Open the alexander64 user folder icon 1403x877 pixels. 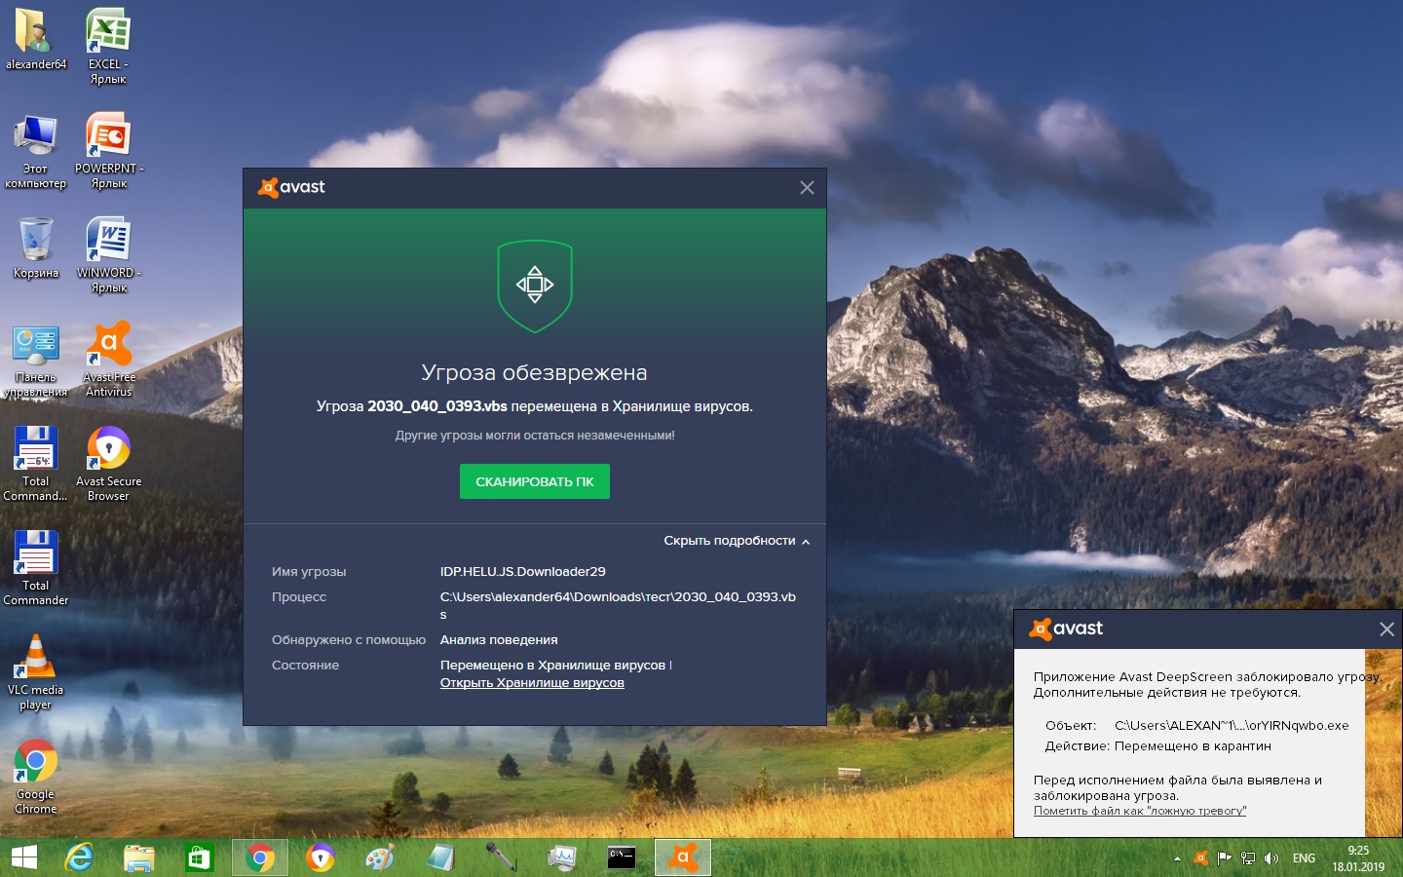36,39
